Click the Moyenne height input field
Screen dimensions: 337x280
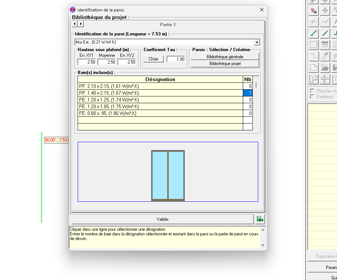click(x=107, y=62)
